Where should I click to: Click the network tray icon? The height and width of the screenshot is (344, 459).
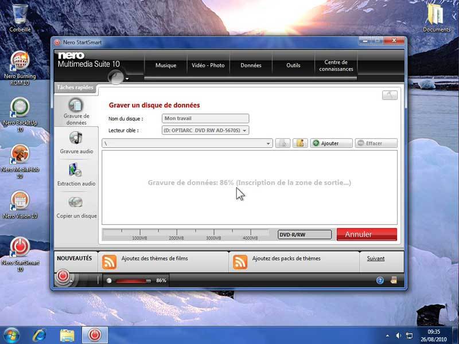pos(409,335)
